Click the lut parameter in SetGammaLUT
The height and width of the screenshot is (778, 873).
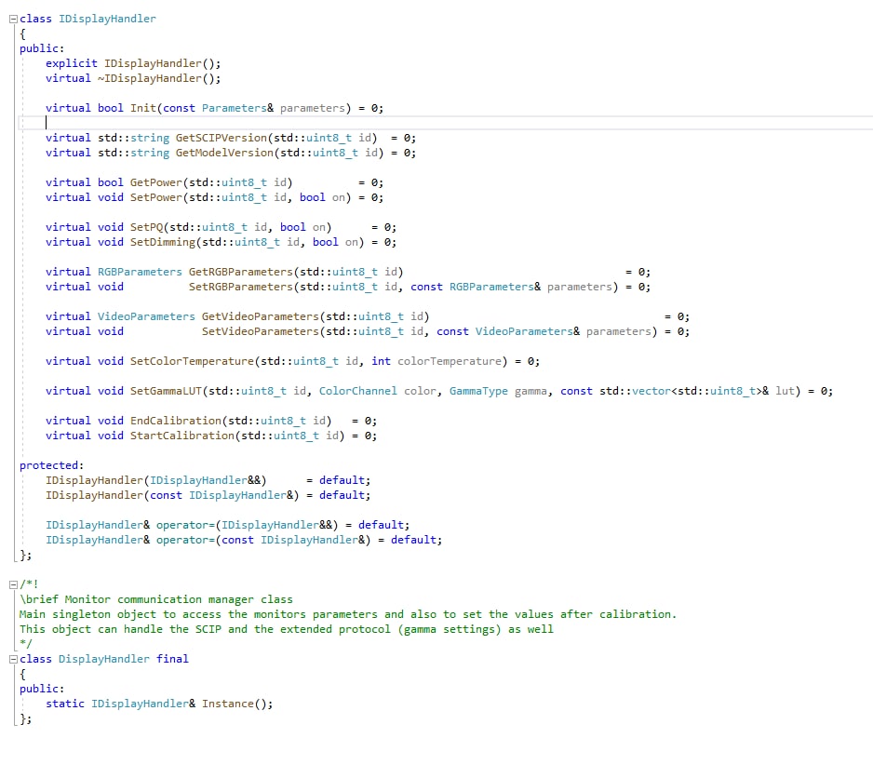pyautogui.click(x=785, y=391)
